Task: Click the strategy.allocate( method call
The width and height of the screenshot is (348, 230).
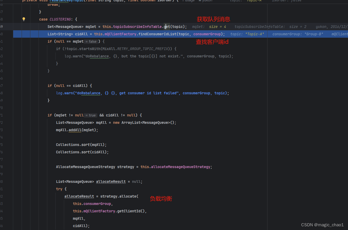Action: coord(119,196)
